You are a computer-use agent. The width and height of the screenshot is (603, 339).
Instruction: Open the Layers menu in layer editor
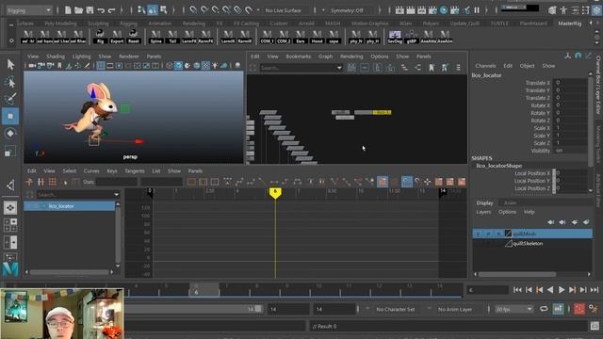pyautogui.click(x=483, y=212)
